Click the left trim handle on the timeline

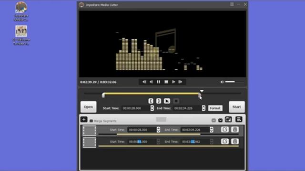103,95
